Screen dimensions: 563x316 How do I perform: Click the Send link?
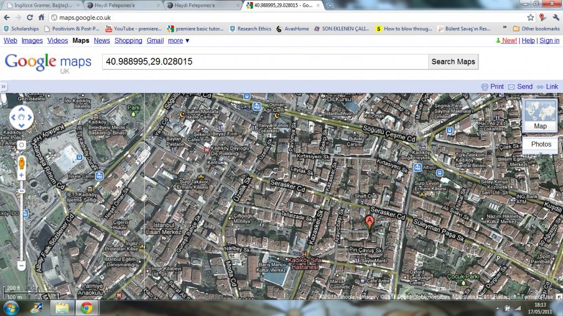coord(525,86)
